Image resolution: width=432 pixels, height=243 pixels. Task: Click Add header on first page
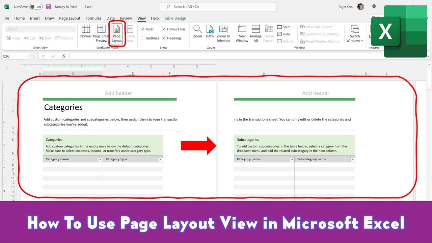coord(118,93)
